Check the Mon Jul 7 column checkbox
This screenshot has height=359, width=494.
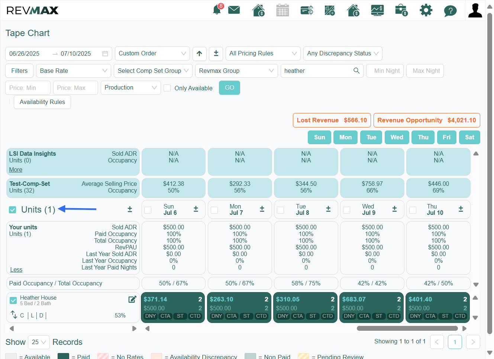point(214,210)
